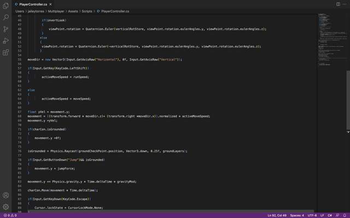Open the Manage gear icon
Image resolution: width=350 pixels, height=218 pixels.
pyautogui.click(x=6, y=207)
